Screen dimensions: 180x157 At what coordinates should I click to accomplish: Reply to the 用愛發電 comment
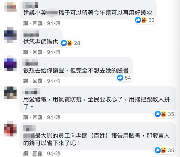[x=37, y=117]
